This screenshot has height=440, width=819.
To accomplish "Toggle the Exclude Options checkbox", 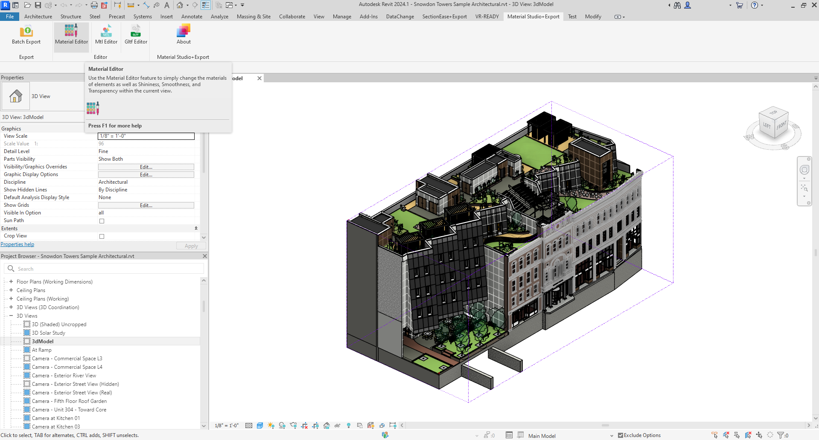I will (621, 435).
